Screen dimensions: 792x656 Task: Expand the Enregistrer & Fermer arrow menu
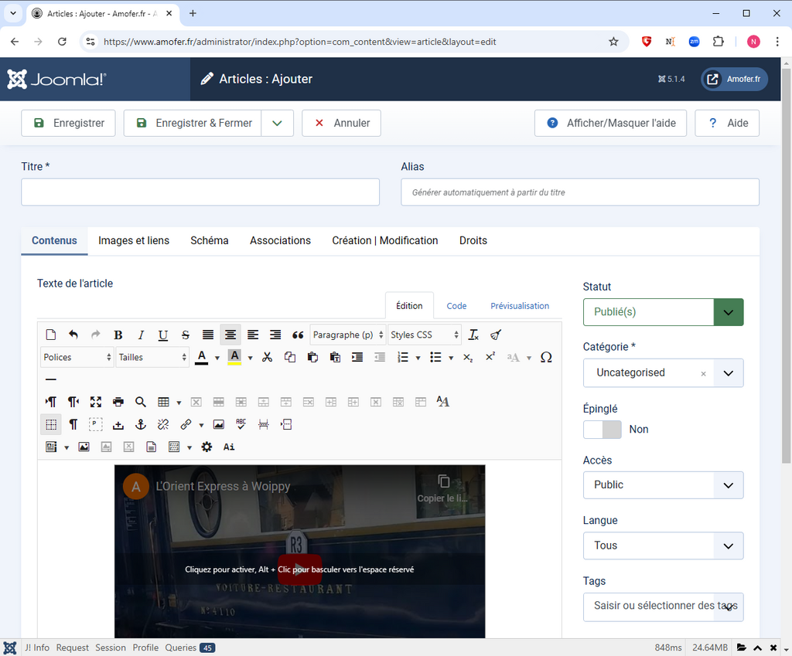pos(278,123)
